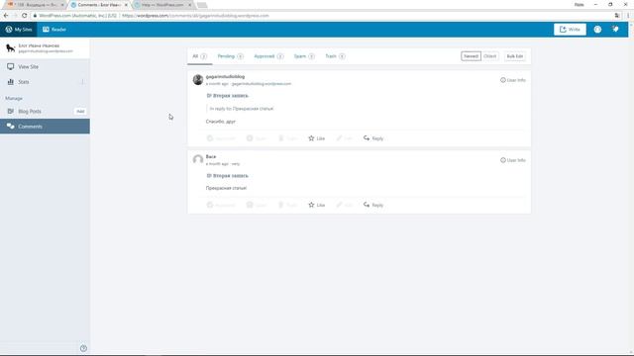634x356 pixels.
Task: Like the Прекрасная статья comment by Вася
Action: click(317, 205)
